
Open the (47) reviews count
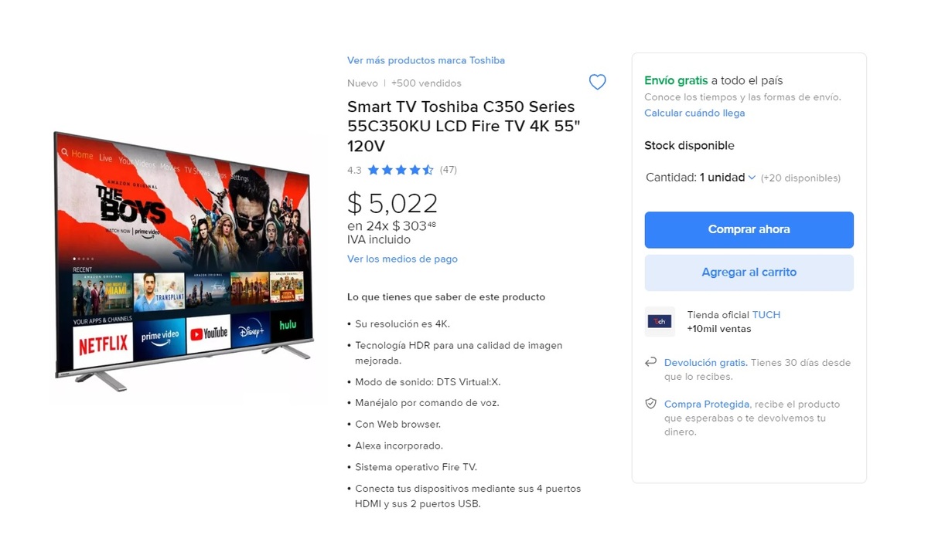click(x=449, y=170)
